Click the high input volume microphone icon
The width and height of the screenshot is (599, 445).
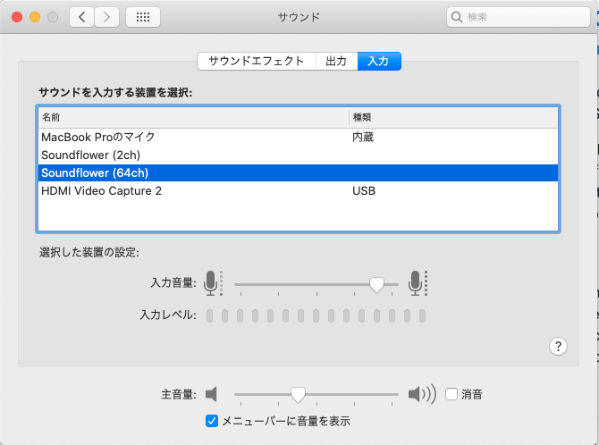coord(418,283)
